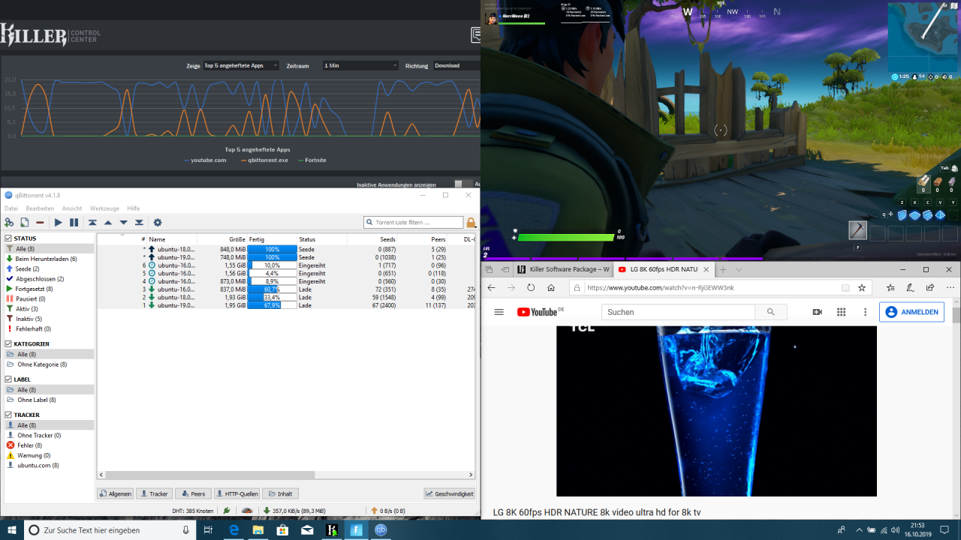The height and width of the screenshot is (540, 961).
Task: Filter by 'Inaktiv (5)' status
Action: pyautogui.click(x=48, y=319)
